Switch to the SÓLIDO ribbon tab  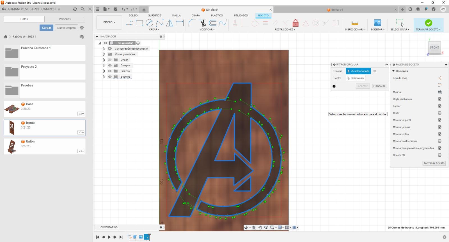(133, 15)
